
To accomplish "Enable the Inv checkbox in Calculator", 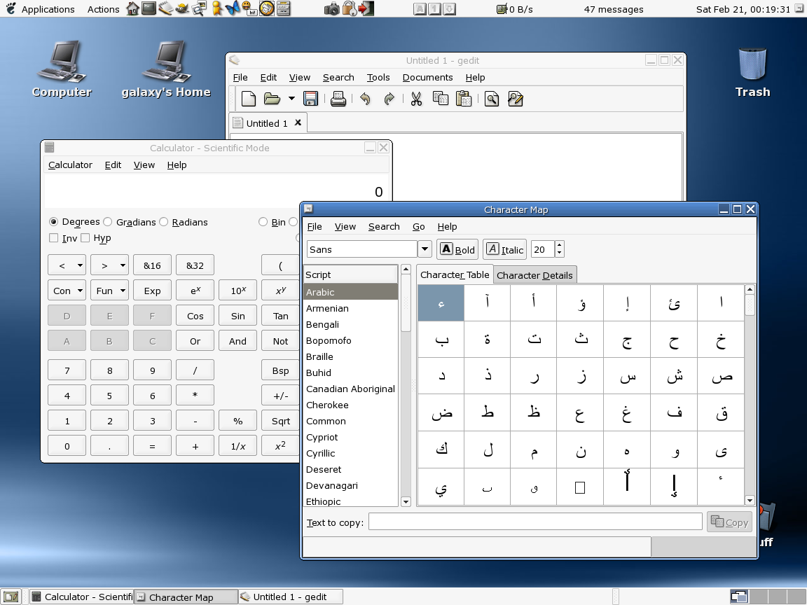I will point(54,238).
